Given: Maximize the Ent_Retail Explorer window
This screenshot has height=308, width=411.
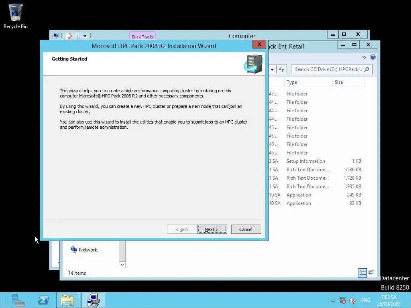Looking at the screenshot, I should point(354,45).
